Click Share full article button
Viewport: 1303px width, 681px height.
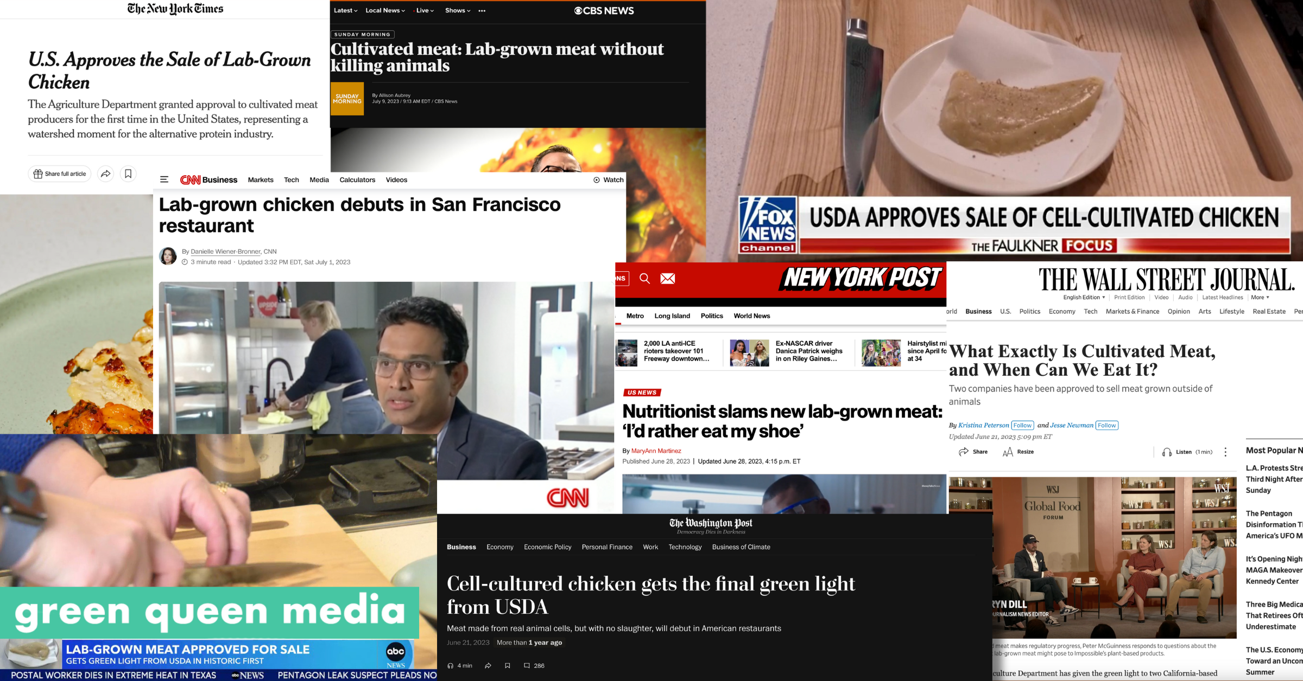[x=60, y=174]
